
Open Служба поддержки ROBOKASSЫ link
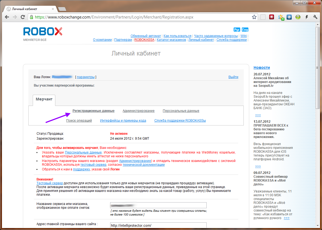(180, 121)
